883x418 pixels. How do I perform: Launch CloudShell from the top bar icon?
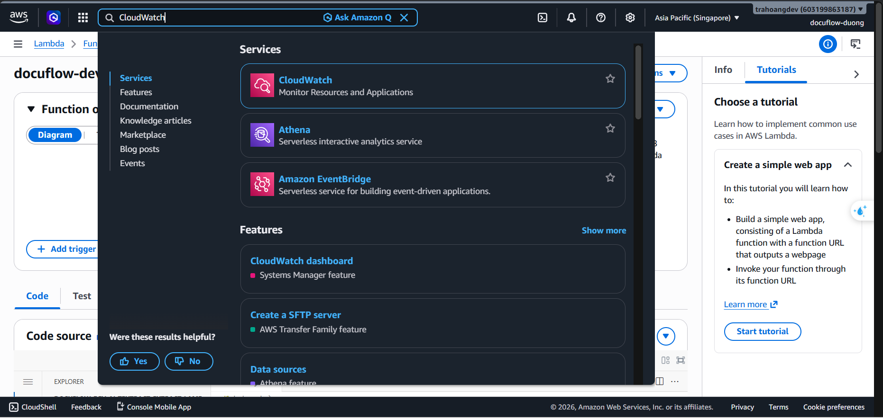click(x=543, y=18)
